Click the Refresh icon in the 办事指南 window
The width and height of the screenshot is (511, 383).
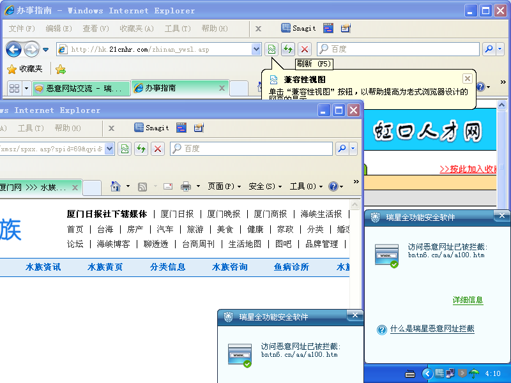click(x=288, y=49)
